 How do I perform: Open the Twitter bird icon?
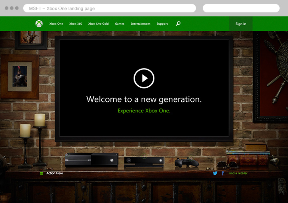(215, 173)
